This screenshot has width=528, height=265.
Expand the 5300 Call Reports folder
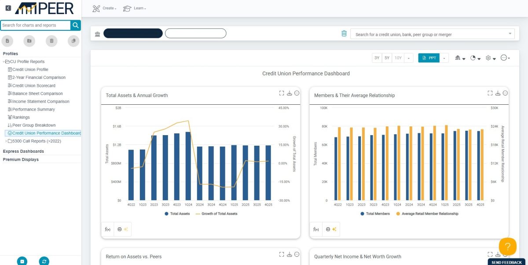6,141
